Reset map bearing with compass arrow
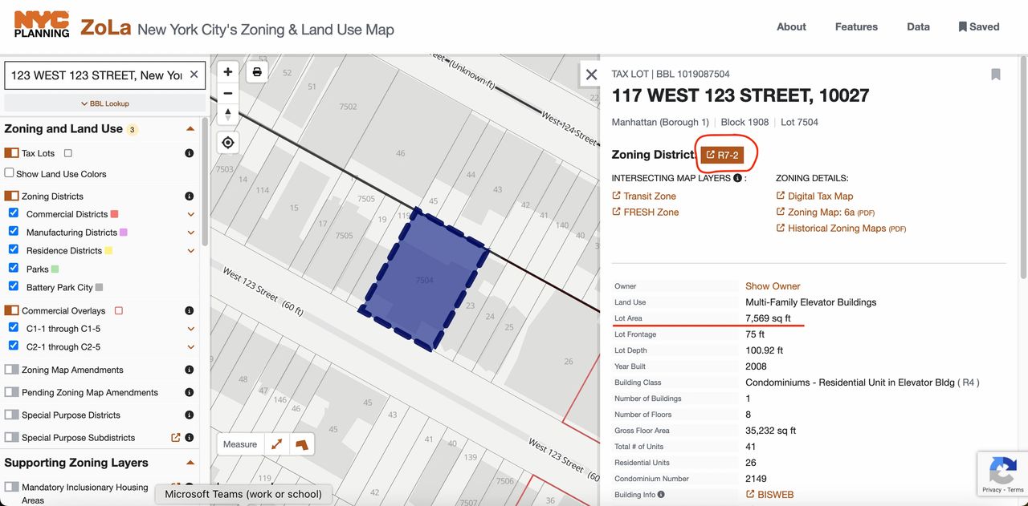This screenshot has width=1028, height=506. (228, 114)
